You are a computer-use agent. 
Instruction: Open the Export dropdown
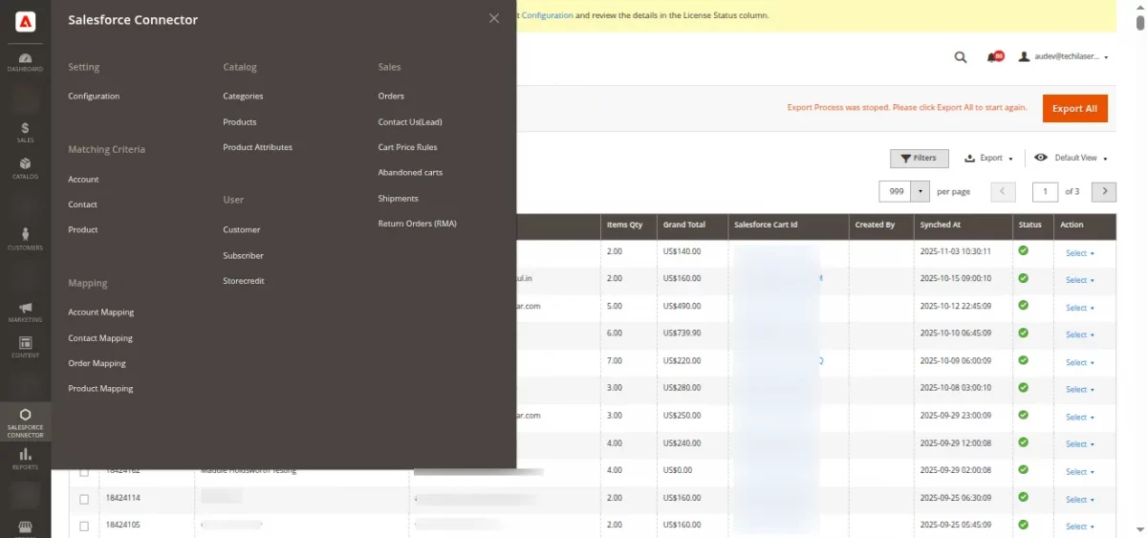988,158
